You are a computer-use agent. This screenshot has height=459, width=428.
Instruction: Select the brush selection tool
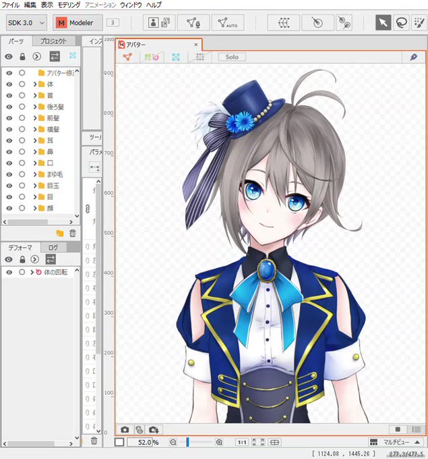pyautogui.click(x=419, y=22)
